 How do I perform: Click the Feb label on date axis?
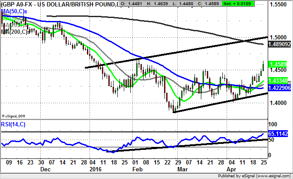click(135, 169)
